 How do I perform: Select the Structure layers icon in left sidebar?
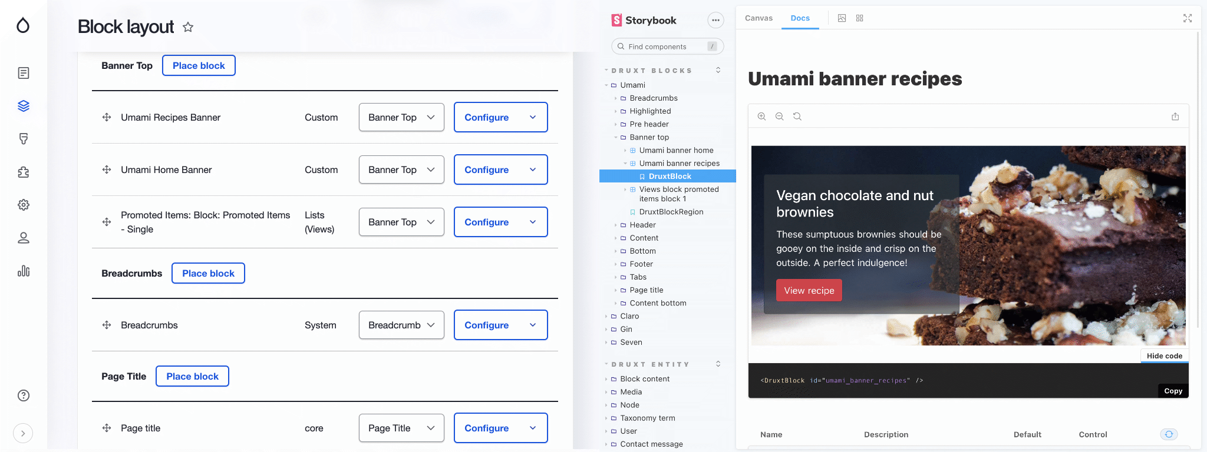(x=23, y=106)
